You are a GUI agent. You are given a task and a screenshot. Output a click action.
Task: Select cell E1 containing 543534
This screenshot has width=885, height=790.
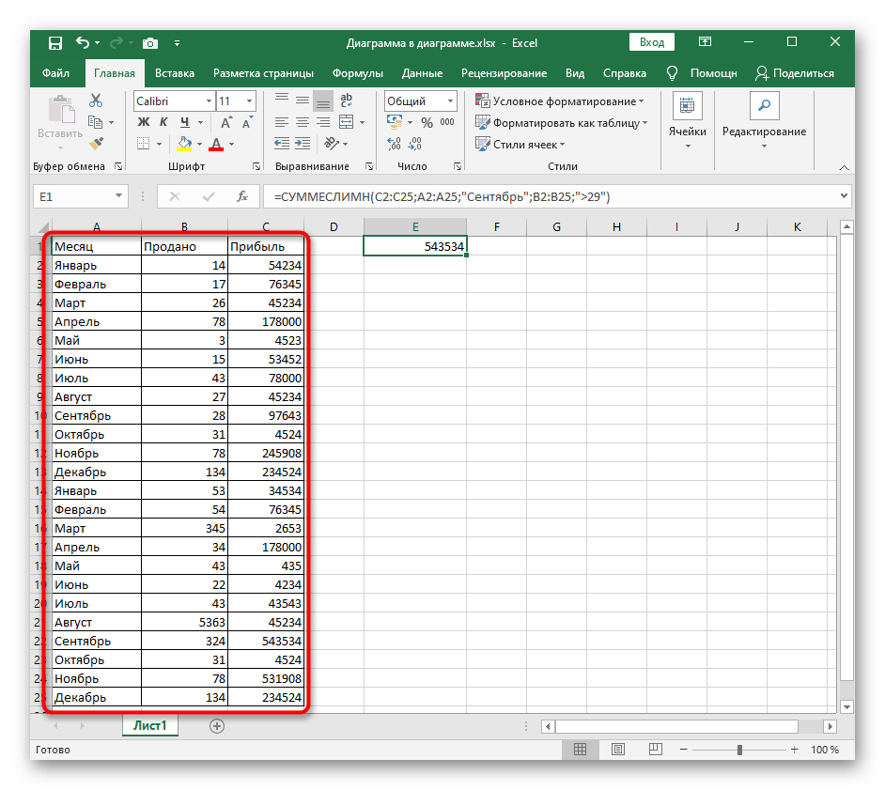tap(415, 246)
